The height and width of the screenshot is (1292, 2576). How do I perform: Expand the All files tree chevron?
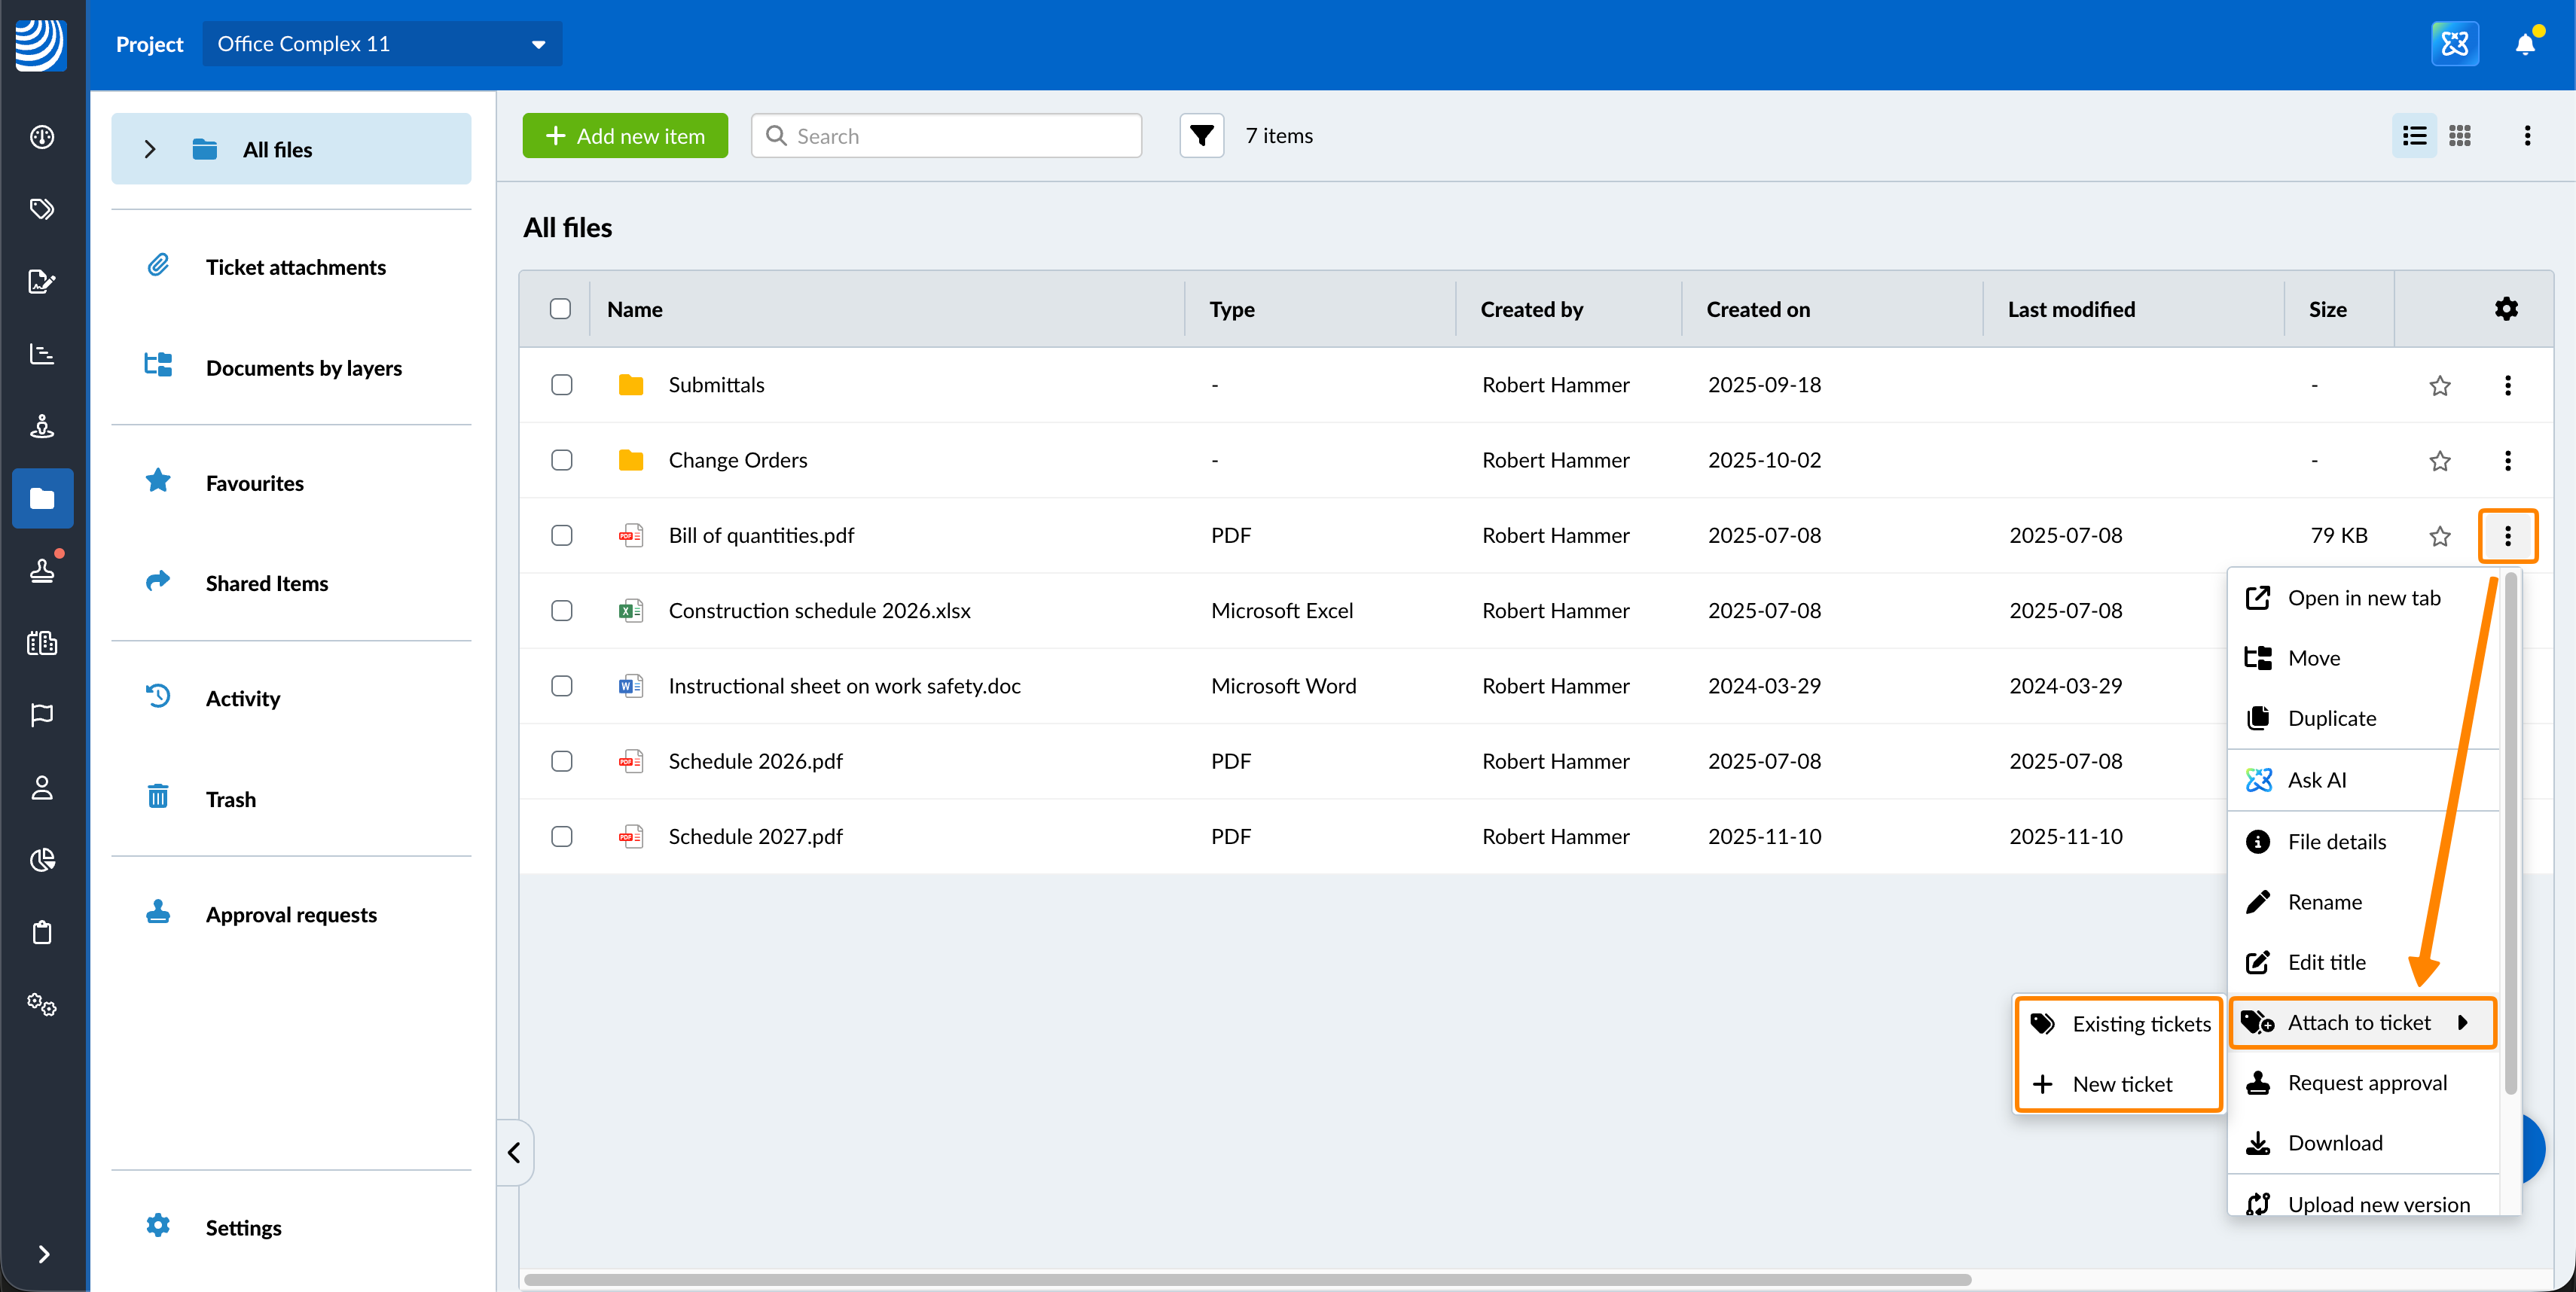[x=150, y=150]
